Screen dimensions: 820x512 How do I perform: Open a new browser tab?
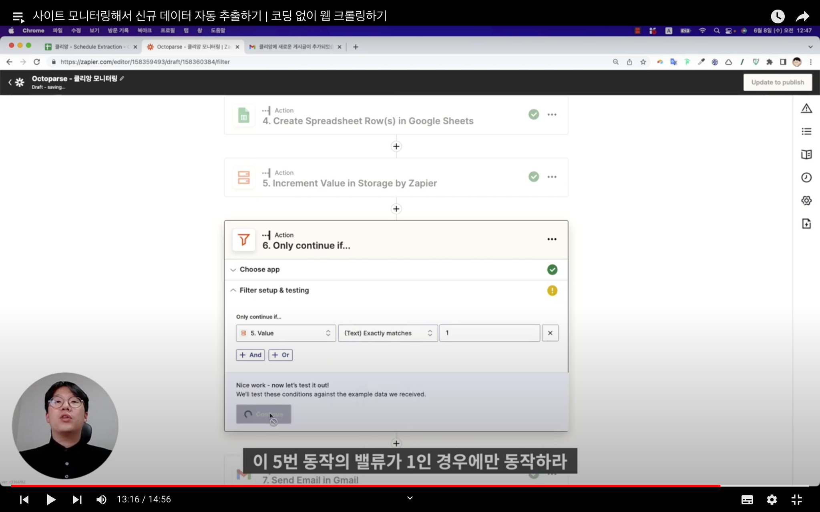[356, 47]
